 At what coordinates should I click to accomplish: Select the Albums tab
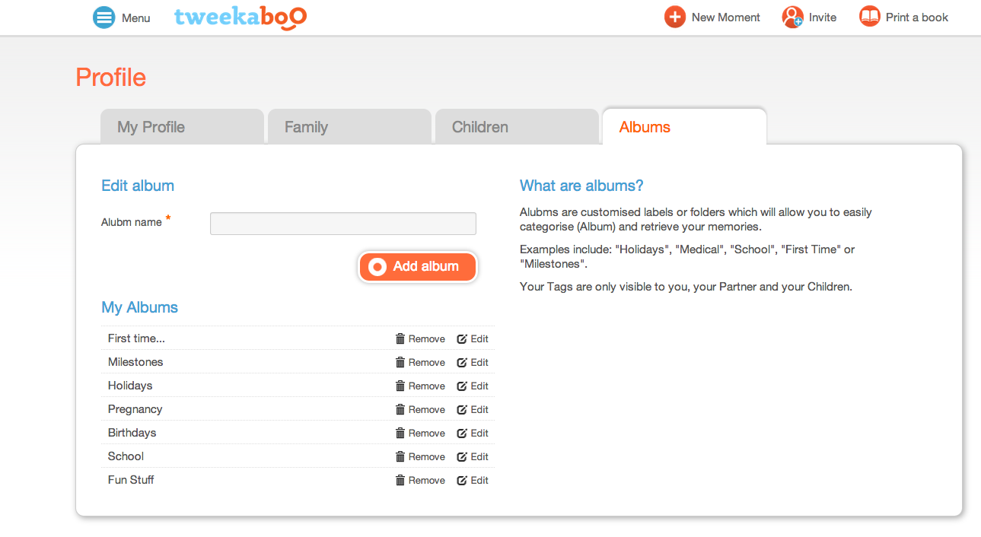tap(684, 127)
